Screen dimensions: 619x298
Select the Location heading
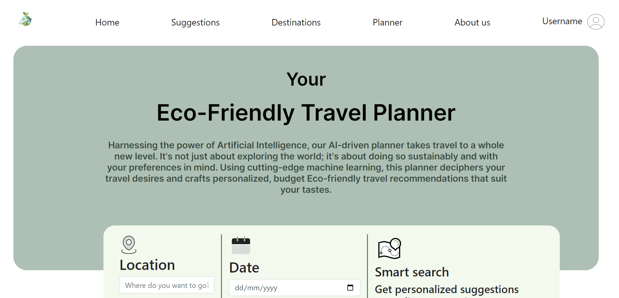(147, 265)
